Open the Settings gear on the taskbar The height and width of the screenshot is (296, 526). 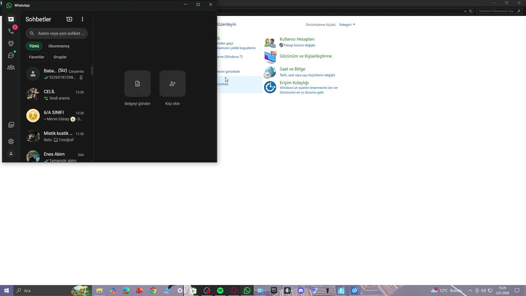click(x=180, y=291)
